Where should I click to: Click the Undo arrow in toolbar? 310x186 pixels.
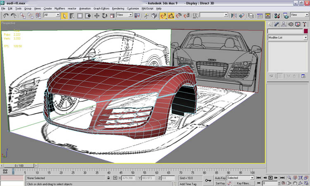[x=6, y=16]
